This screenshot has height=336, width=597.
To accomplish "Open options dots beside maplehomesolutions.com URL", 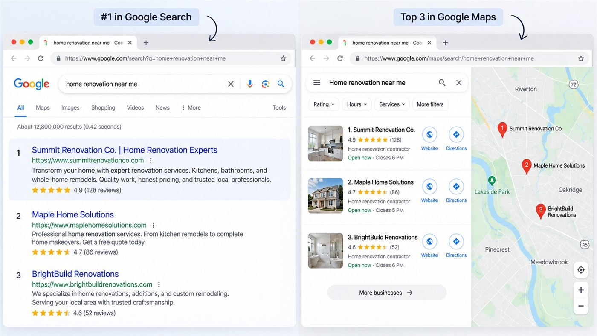I will click(154, 225).
